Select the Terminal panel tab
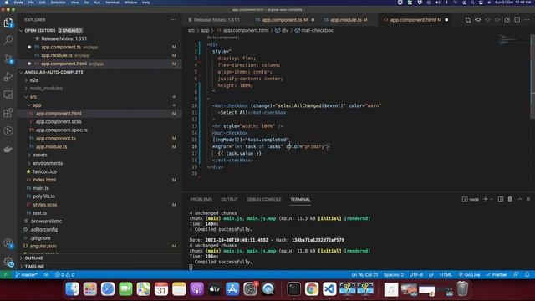535x301 pixels. coord(300,199)
